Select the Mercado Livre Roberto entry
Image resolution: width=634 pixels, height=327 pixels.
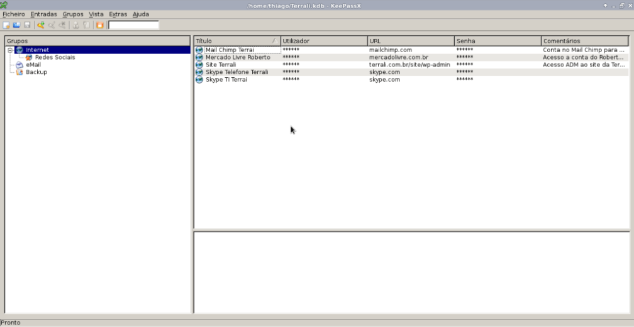(x=238, y=57)
